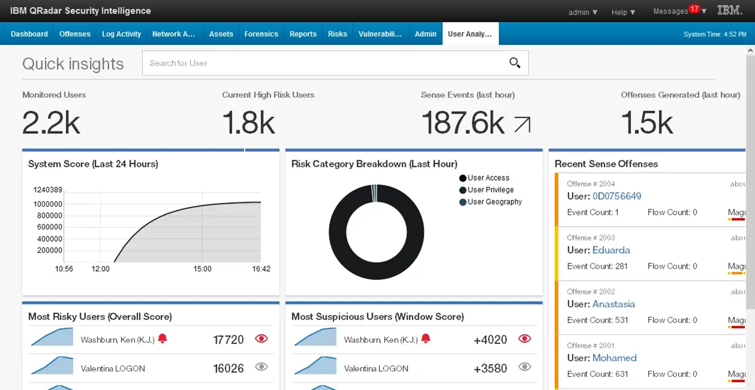Screen dimensions: 755x390
Task: Click the IBM logo in the top banner
Action: 729,10
